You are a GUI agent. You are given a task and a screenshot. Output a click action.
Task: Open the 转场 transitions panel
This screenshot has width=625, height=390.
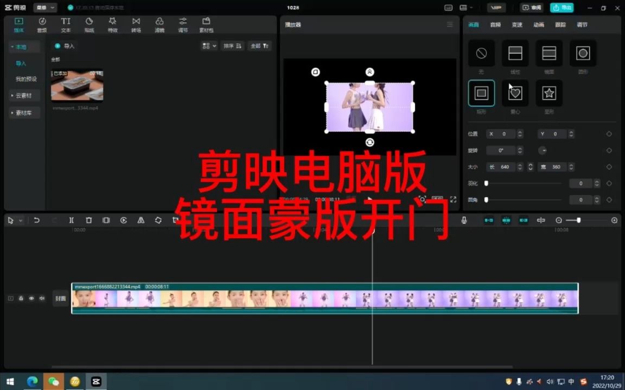pyautogui.click(x=136, y=24)
